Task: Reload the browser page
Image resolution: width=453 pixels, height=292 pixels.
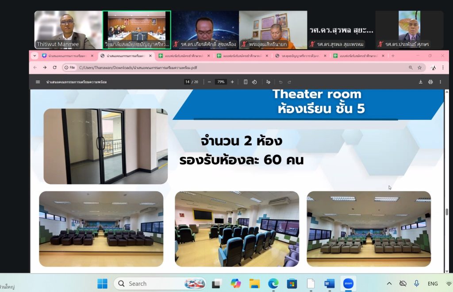Action: (55, 68)
